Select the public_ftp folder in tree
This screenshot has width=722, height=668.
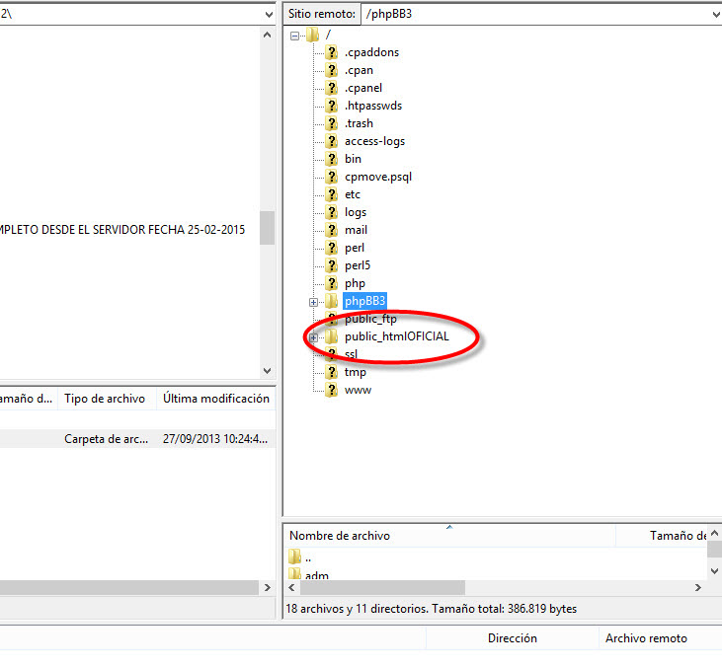point(370,319)
